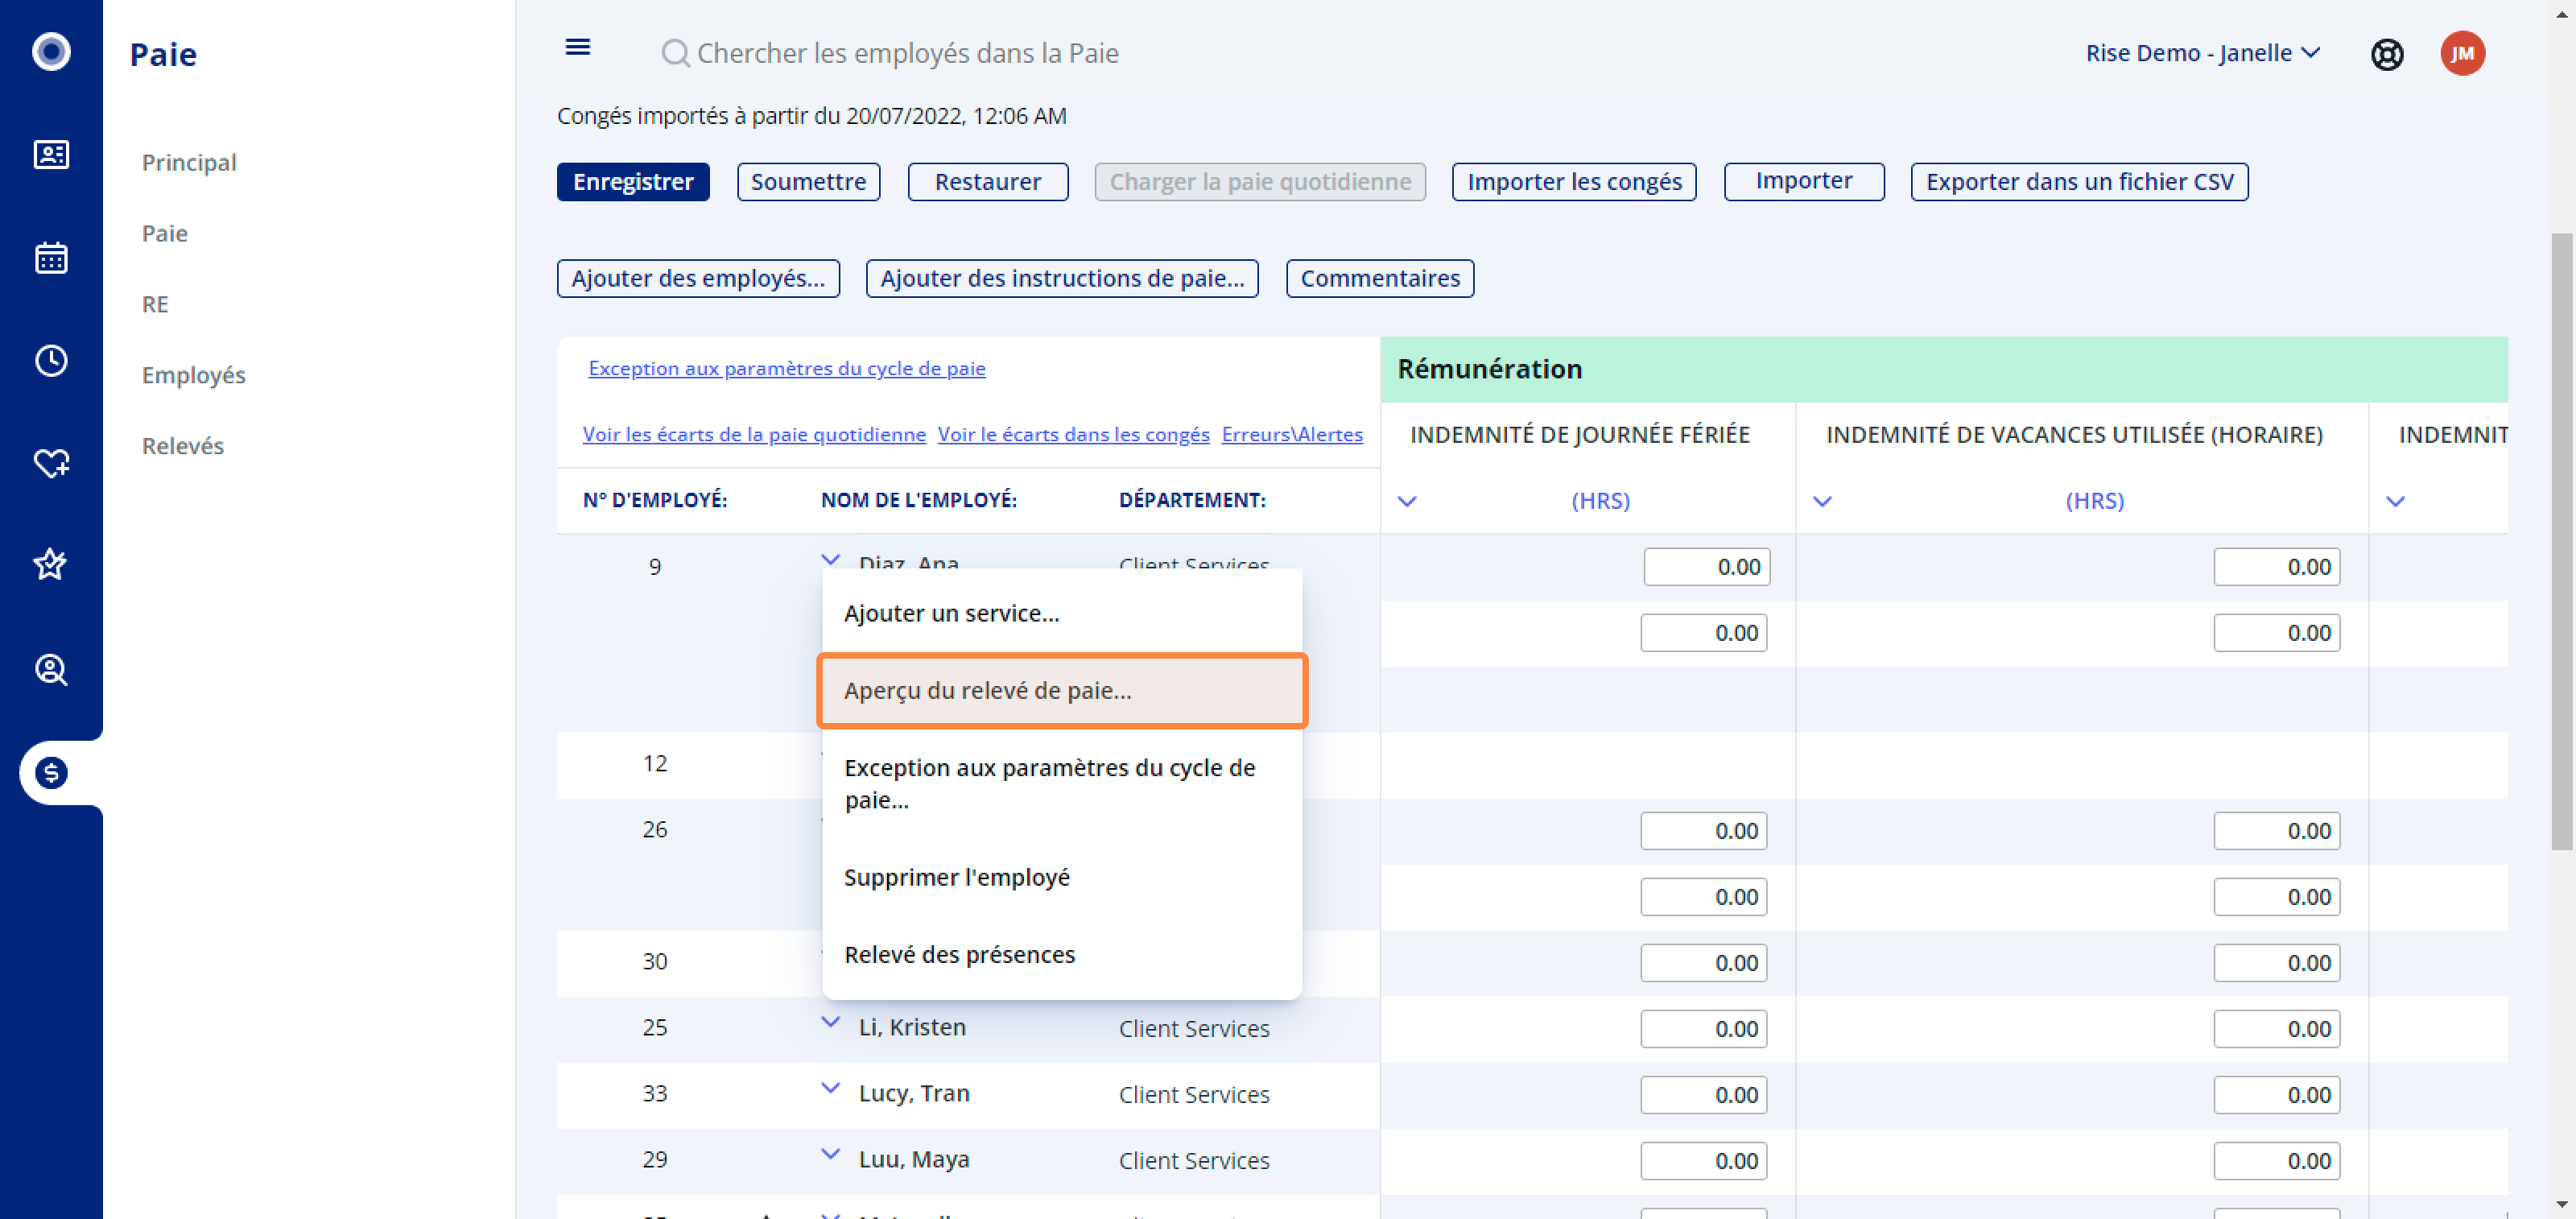Choose Supprimer l'employé from the menu
This screenshot has width=2576, height=1219.
click(x=1062, y=877)
